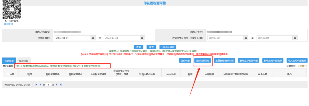Screen dimensions: 309x106
Task: Click the 重置 button
Action: click(x=151, y=47)
